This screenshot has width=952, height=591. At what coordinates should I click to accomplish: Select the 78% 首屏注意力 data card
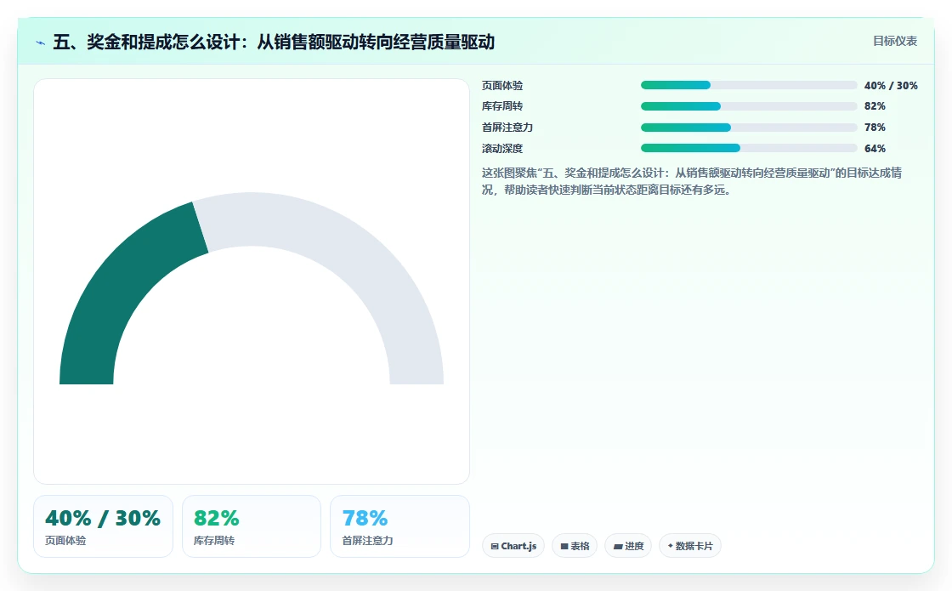click(399, 526)
